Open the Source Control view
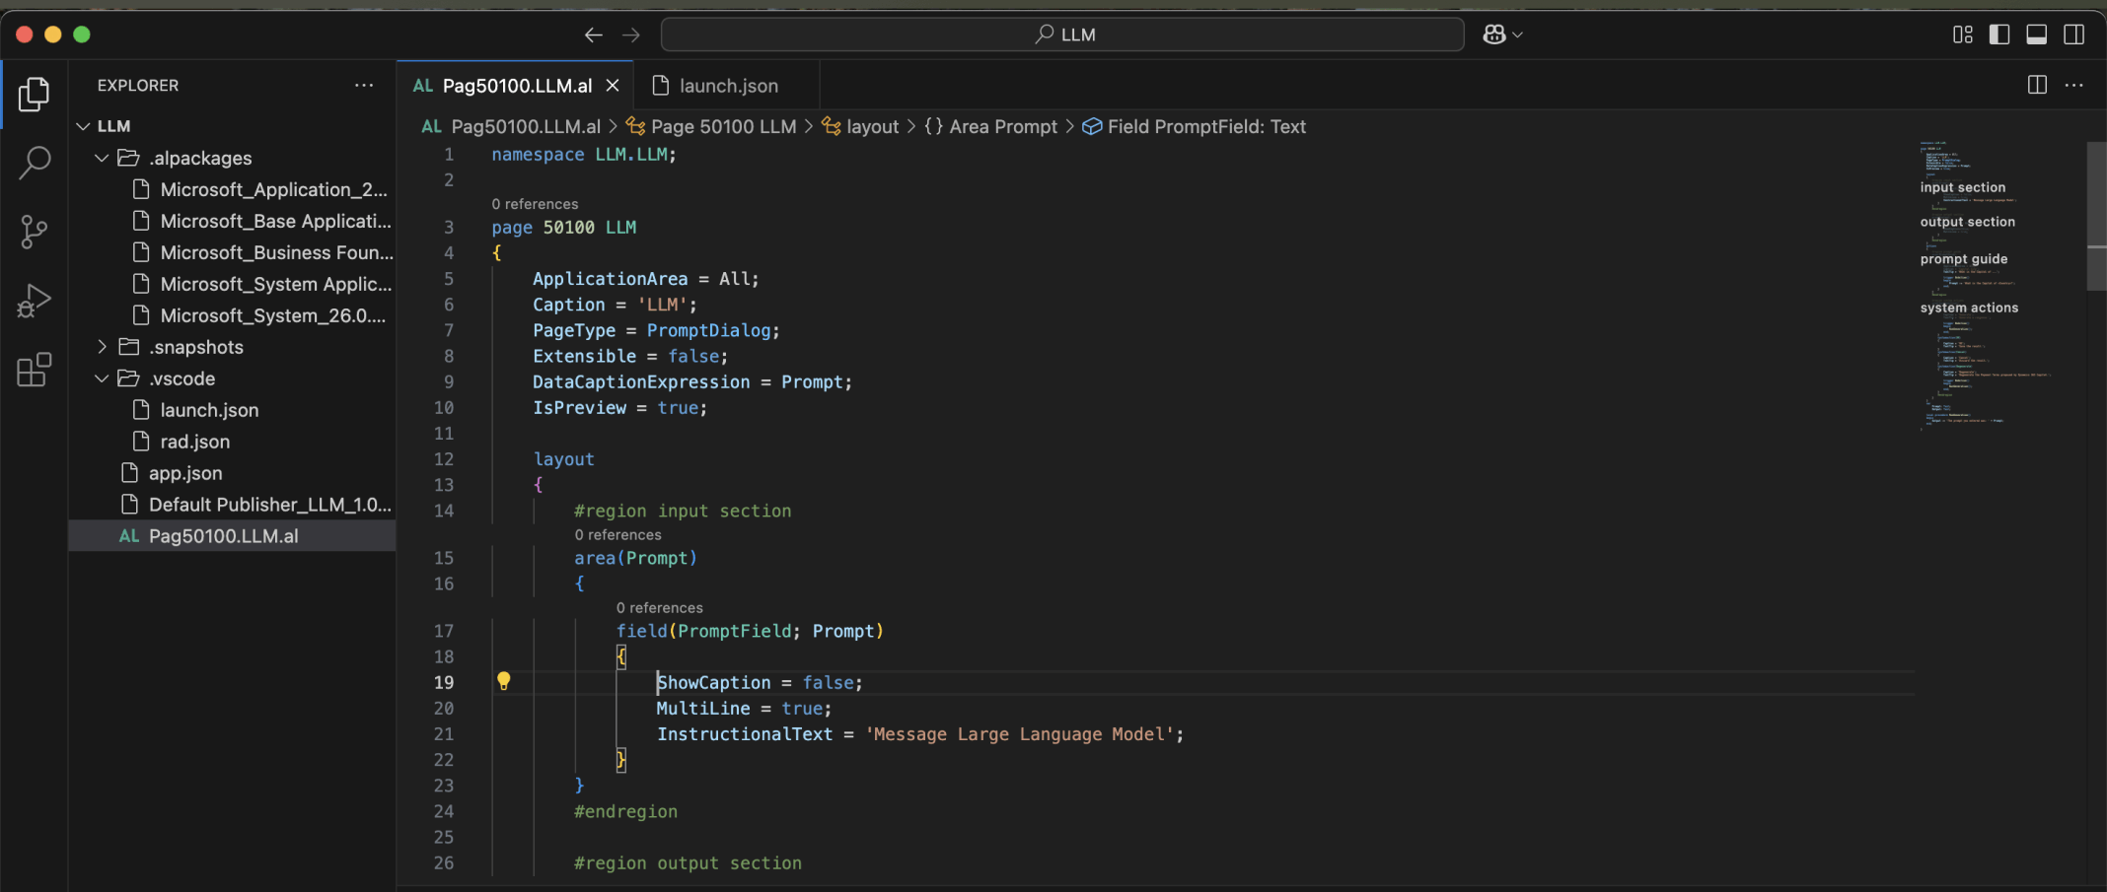This screenshot has height=892, width=2107. pos(35,232)
